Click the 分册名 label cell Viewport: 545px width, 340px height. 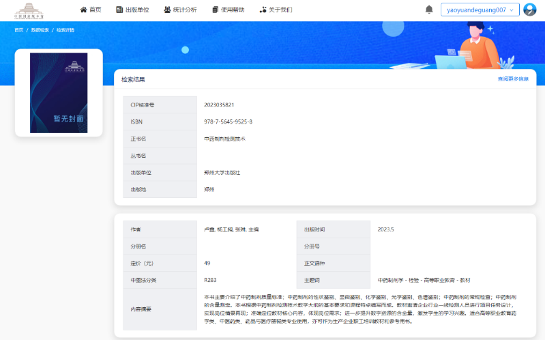tap(160, 246)
